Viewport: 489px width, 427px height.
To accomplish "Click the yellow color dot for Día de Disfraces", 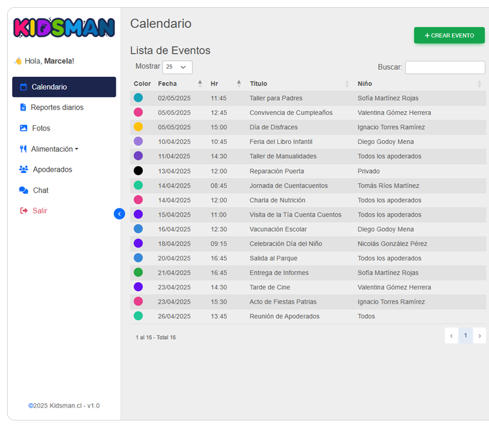I will coord(138,127).
